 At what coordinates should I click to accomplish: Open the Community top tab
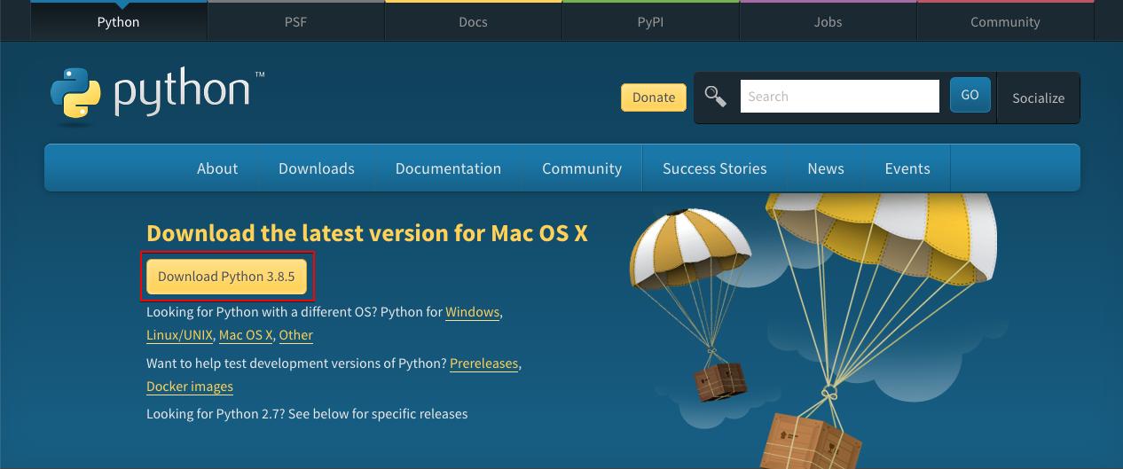tap(1005, 21)
